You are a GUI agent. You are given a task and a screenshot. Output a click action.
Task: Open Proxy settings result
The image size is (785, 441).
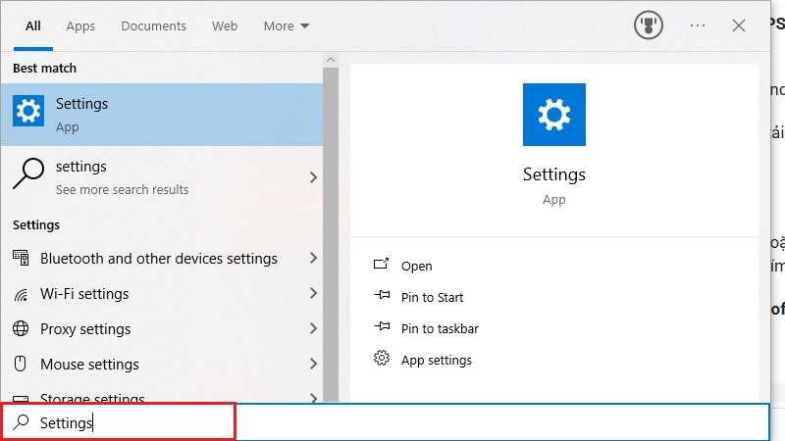(162, 328)
